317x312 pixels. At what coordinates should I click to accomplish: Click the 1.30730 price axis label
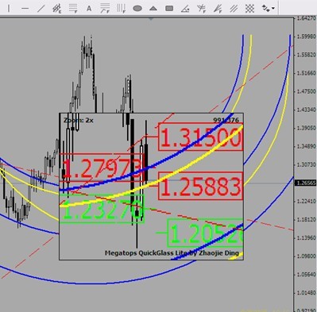[x=307, y=164]
